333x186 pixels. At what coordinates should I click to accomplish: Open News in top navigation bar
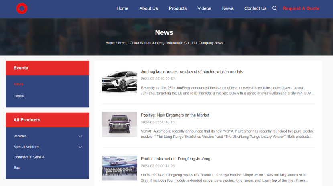[227, 8]
